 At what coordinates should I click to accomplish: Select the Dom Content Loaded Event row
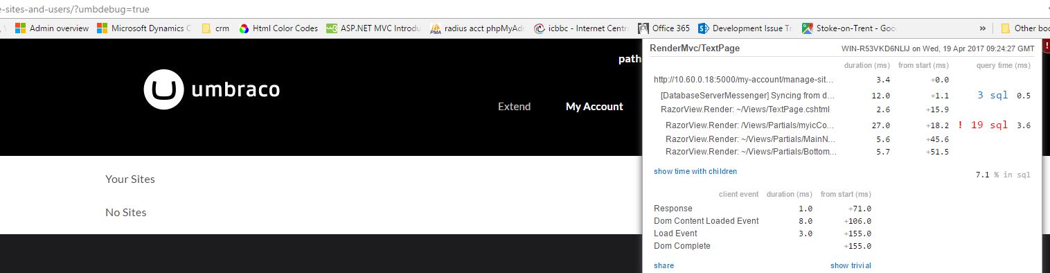coord(763,221)
